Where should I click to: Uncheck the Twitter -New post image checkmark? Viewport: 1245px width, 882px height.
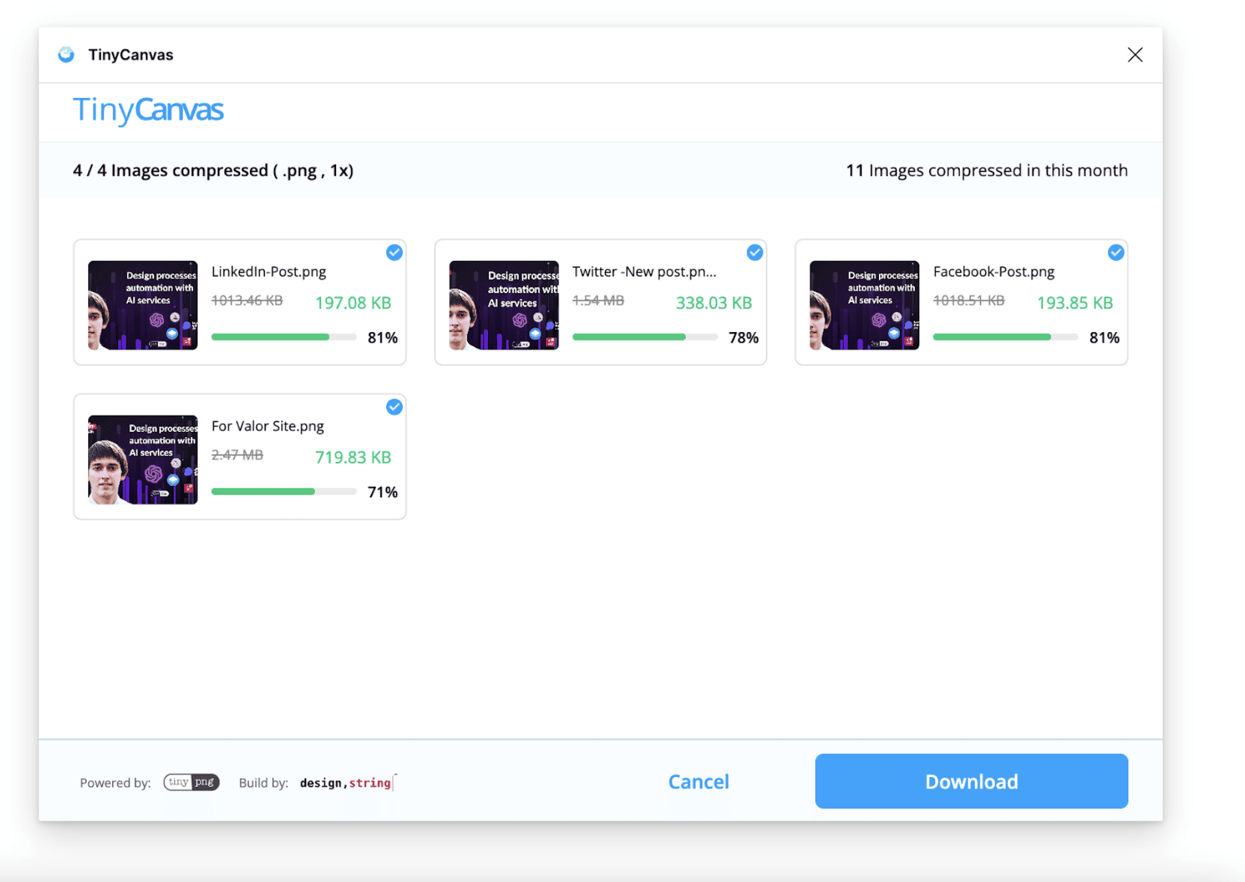coord(754,252)
